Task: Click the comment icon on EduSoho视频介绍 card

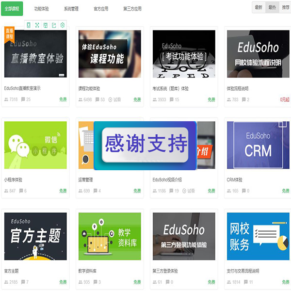Action: (x=171, y=191)
